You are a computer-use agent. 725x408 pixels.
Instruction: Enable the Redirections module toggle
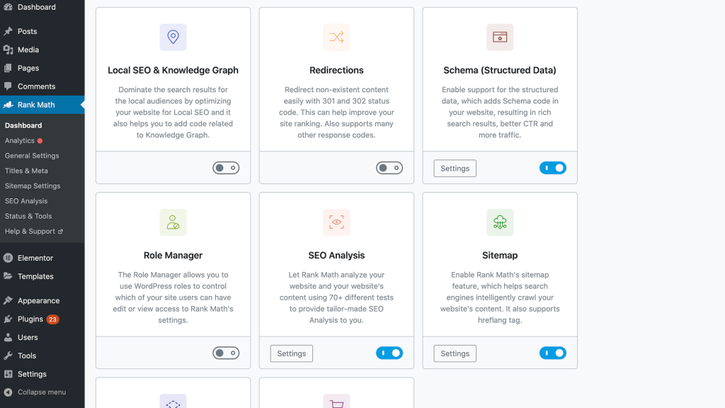[389, 168]
